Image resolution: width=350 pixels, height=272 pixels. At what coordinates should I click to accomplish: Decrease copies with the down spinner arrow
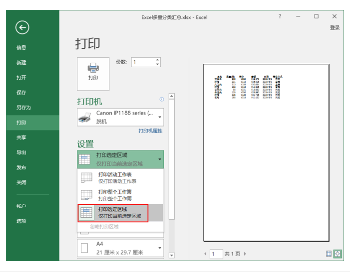(157, 64)
